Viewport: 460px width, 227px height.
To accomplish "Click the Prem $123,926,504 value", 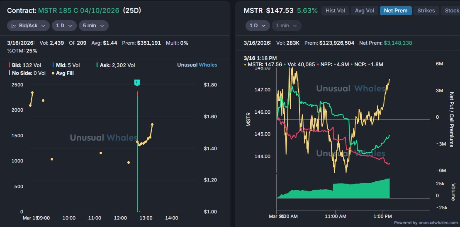I will point(329,43).
